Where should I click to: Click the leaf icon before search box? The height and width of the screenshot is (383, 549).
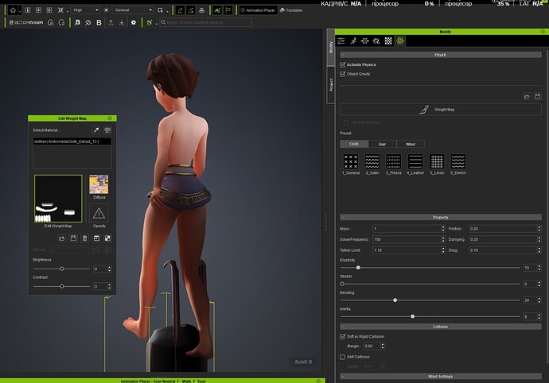pyautogui.click(x=149, y=22)
